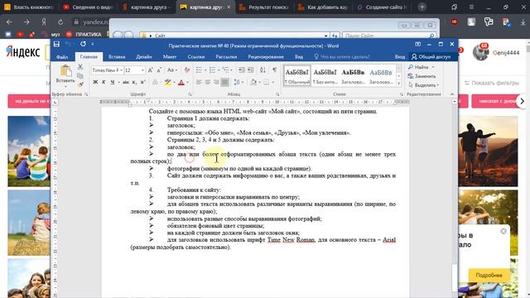Expand the styles gallery with more arrow

[x=399, y=83]
